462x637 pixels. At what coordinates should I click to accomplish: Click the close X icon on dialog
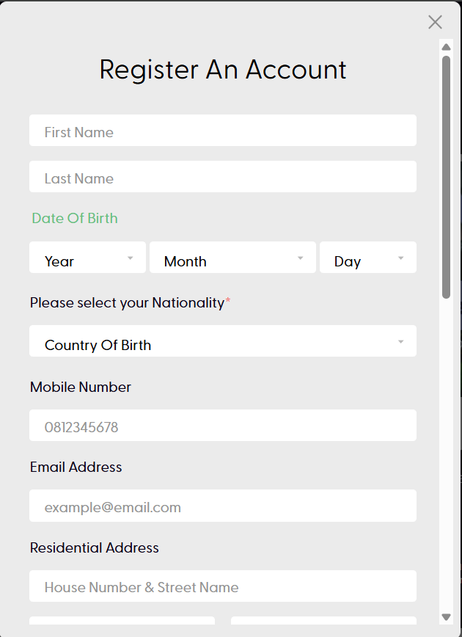click(x=435, y=22)
